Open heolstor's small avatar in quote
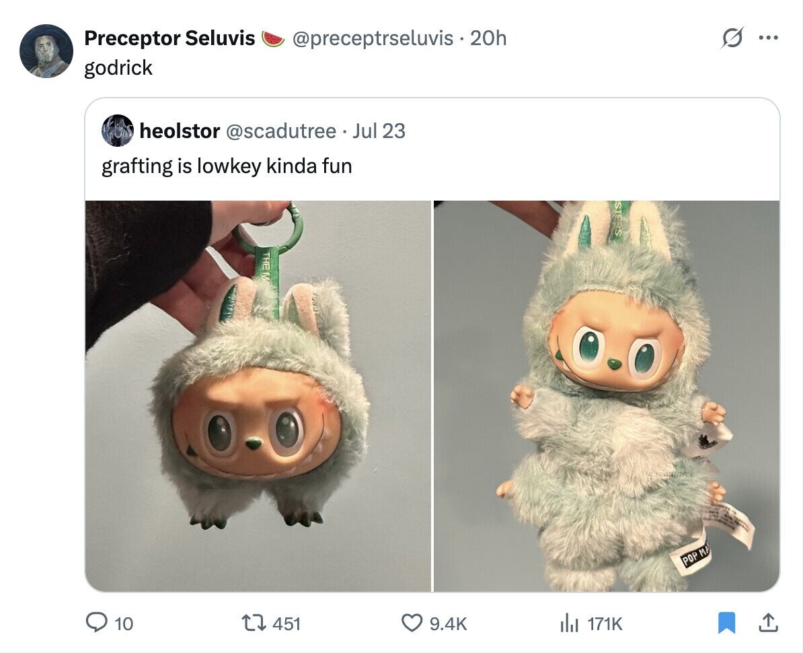Screen dimensions: 803x653 pos(117,131)
